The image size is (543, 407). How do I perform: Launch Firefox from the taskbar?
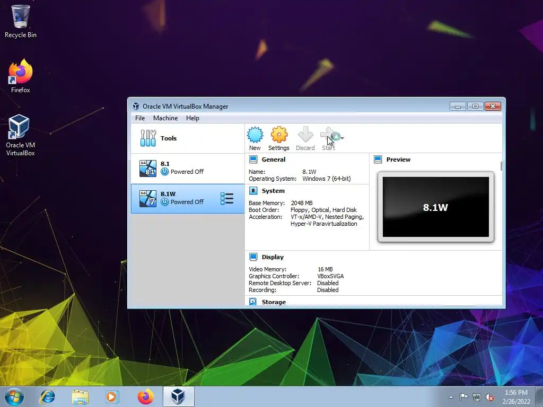tap(145, 396)
